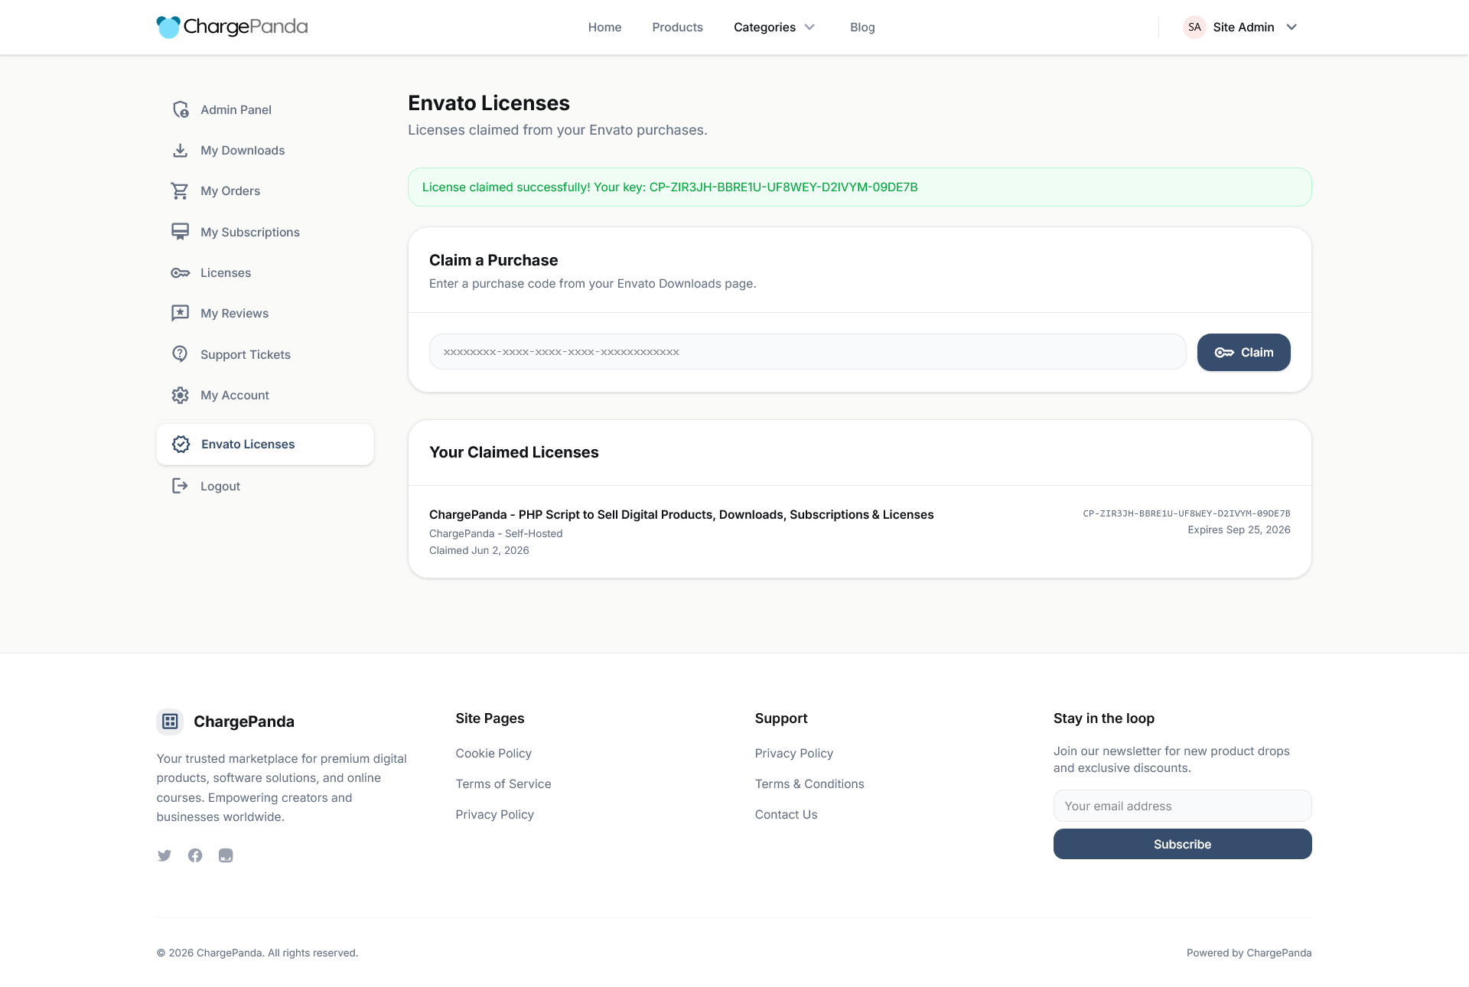Click the Claimed Jun 2, 2026 text
This screenshot has height=987, width=1469.
[x=479, y=550]
